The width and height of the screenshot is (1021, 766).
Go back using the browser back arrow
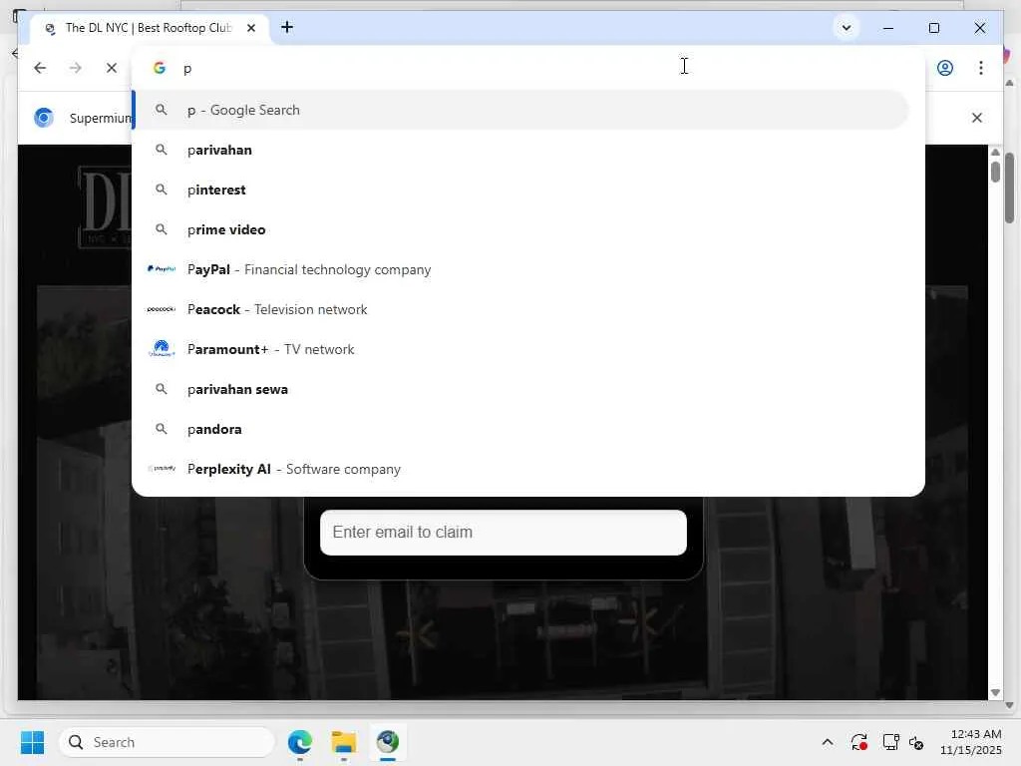(x=40, y=68)
